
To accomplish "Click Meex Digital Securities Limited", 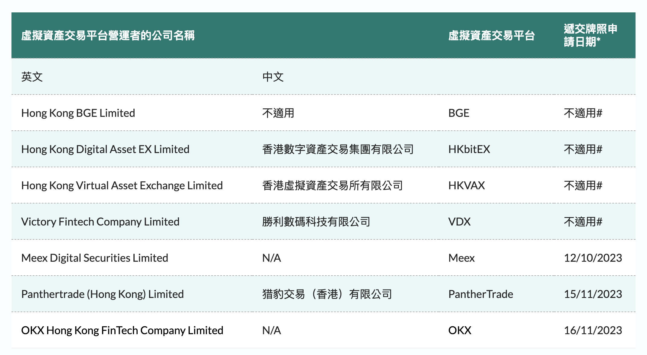I will [x=94, y=258].
